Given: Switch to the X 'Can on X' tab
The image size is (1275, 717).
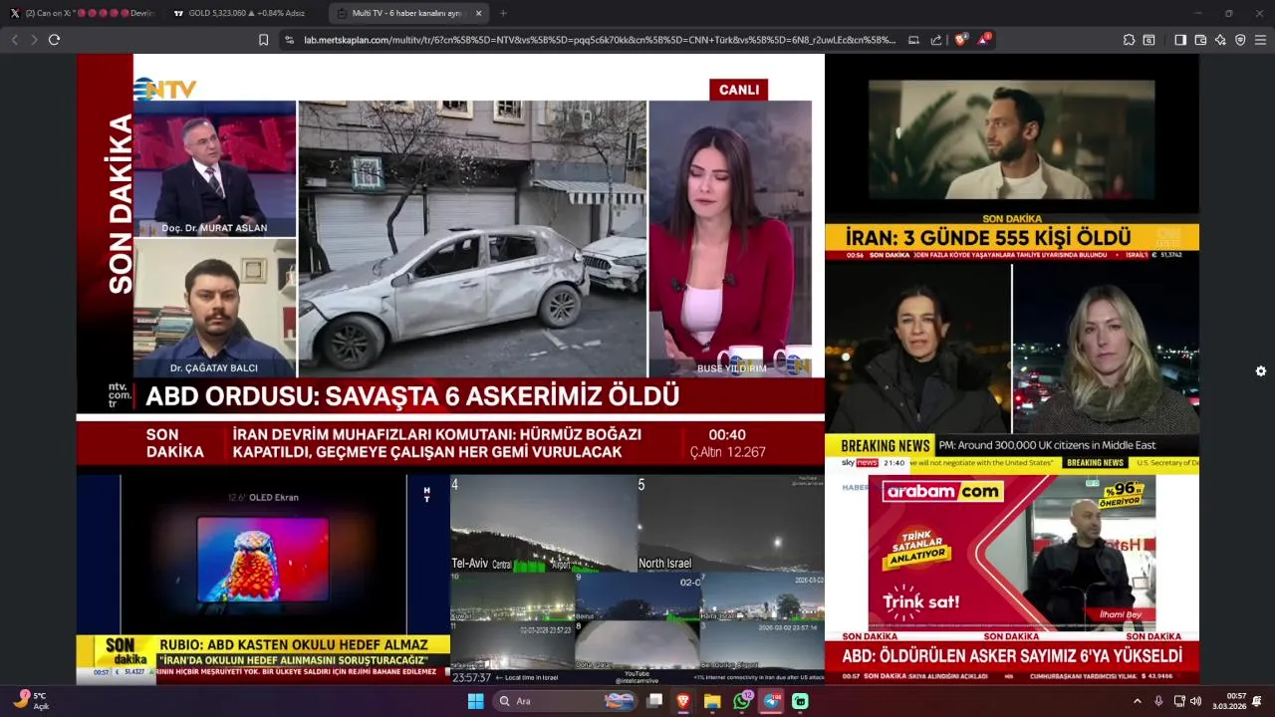Looking at the screenshot, I should [82, 13].
